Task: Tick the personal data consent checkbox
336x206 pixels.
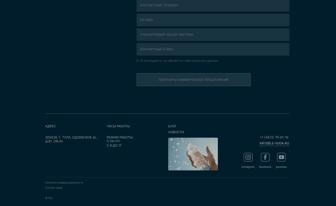Action: [x=138, y=61]
